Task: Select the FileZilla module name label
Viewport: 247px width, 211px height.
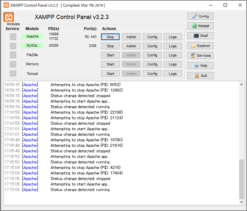Action: tap(32, 55)
